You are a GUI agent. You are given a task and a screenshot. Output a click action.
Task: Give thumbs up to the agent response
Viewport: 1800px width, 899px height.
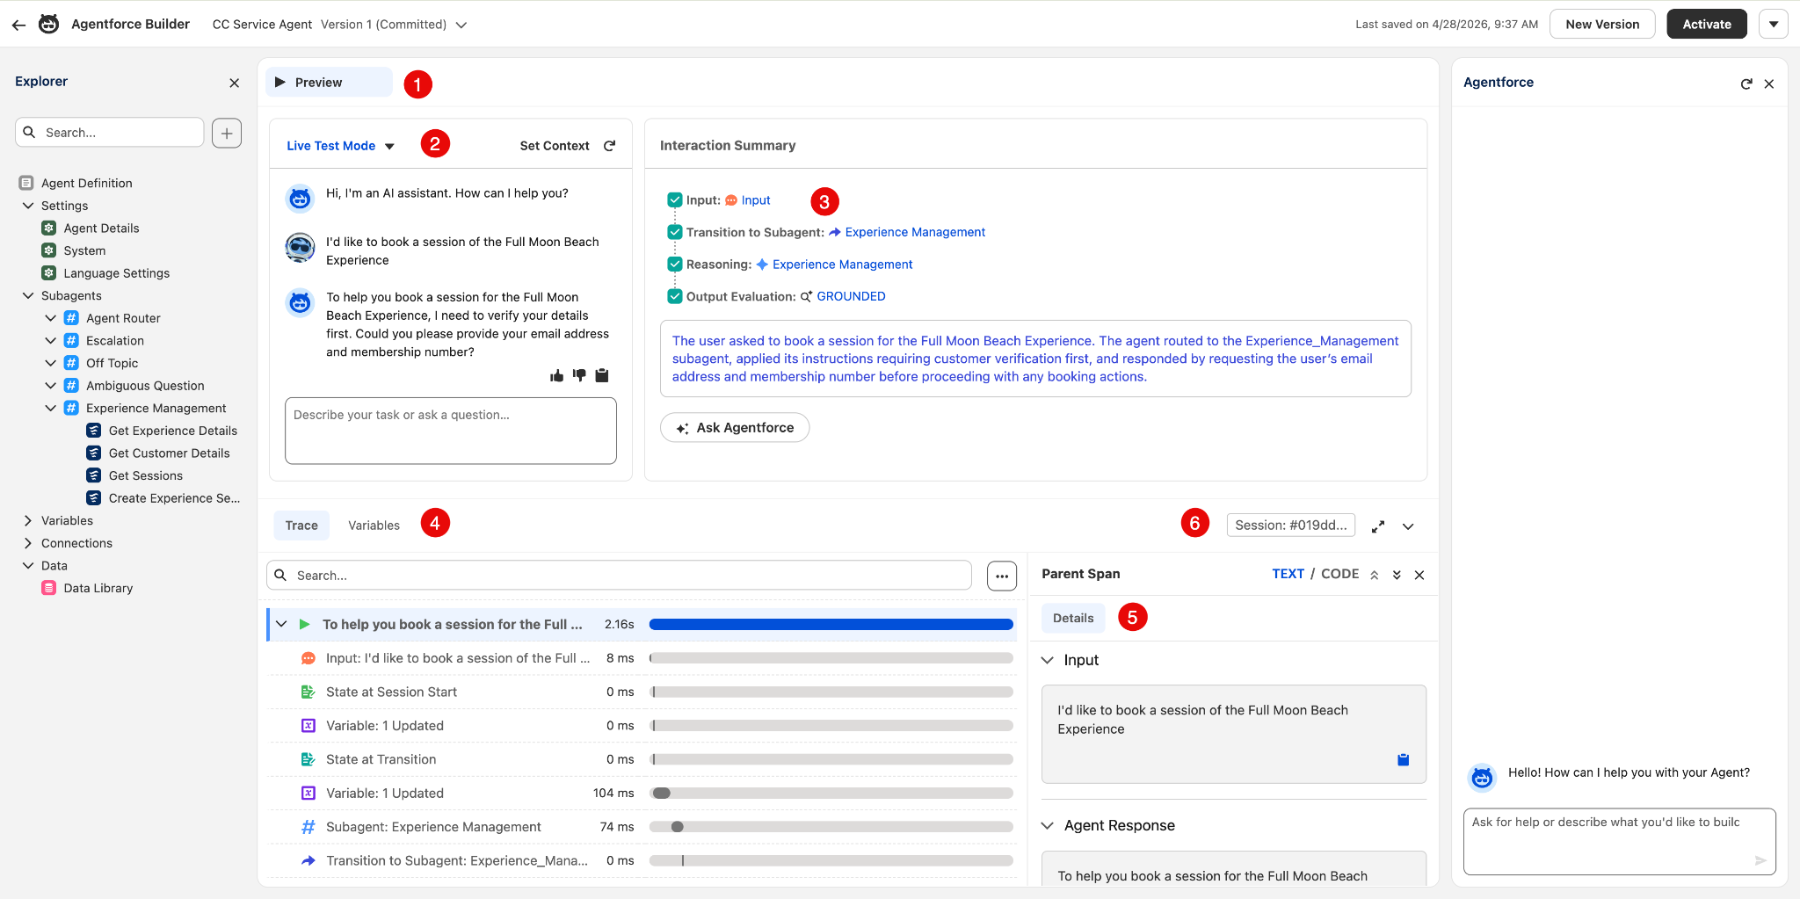556,376
